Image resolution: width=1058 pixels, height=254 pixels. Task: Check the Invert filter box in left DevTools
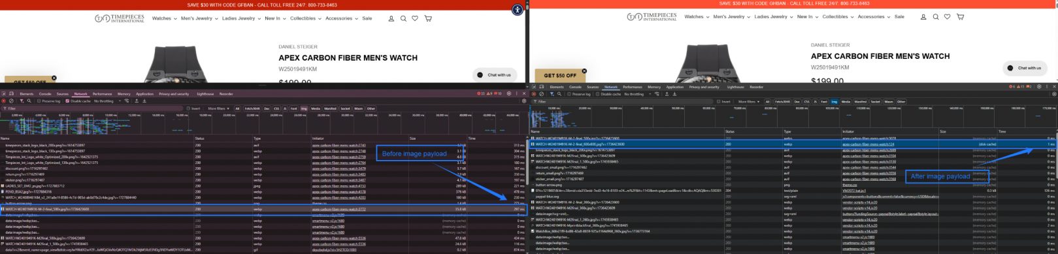point(188,108)
